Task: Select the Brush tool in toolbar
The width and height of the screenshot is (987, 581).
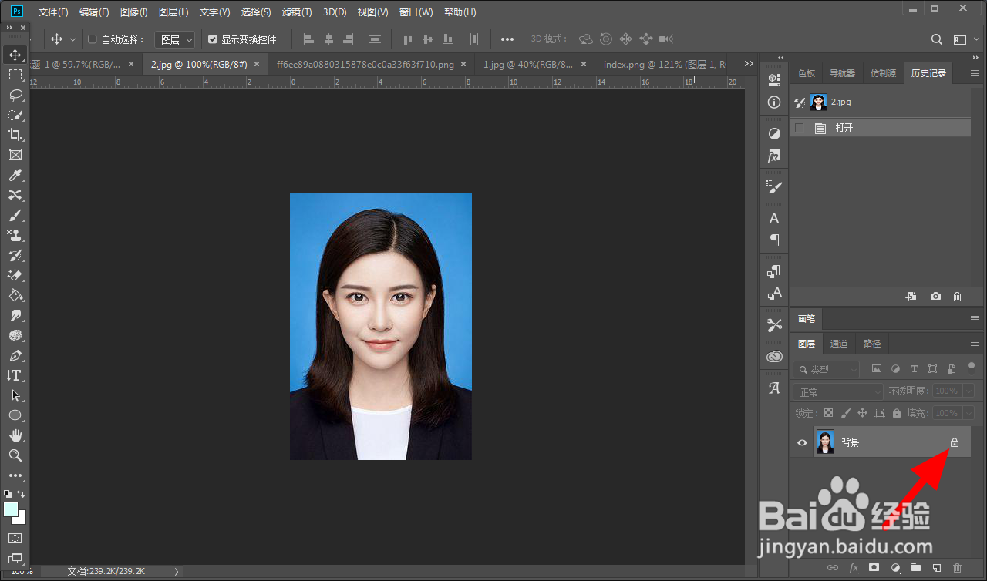Action: tap(15, 215)
